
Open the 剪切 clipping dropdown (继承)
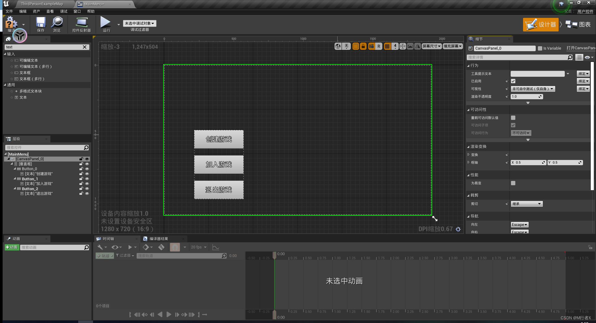pyautogui.click(x=527, y=204)
